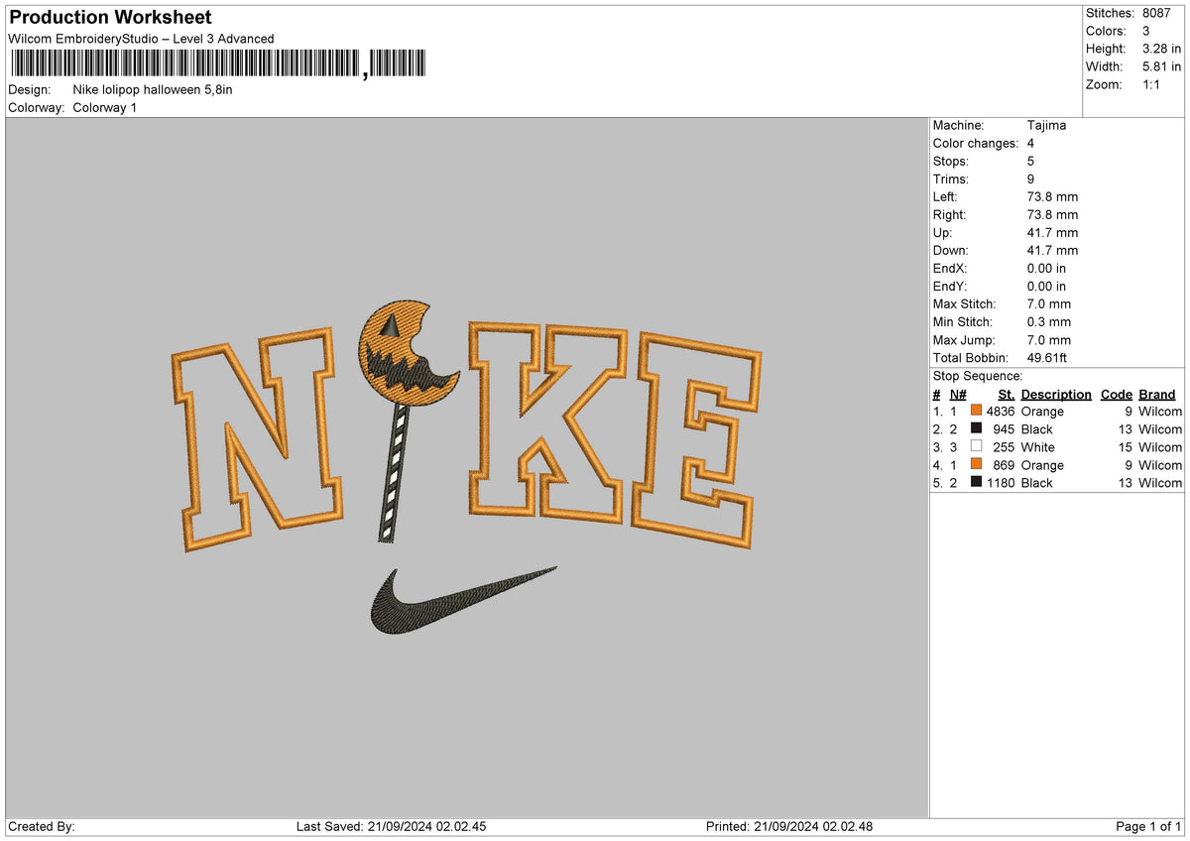Click the "Up:" label
Viewport: 1190px width, 841px height.
click(942, 232)
